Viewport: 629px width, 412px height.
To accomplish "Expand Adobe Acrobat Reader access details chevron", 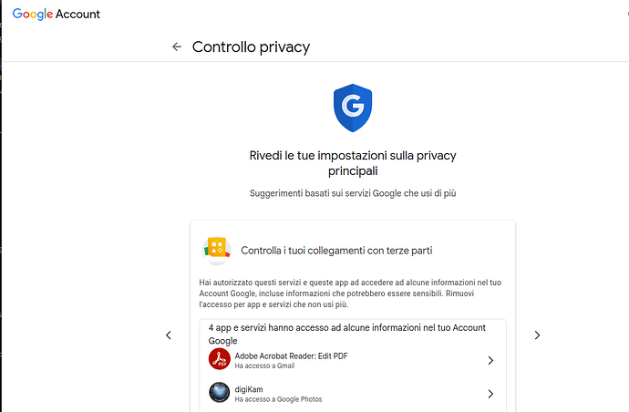I will (x=490, y=360).
